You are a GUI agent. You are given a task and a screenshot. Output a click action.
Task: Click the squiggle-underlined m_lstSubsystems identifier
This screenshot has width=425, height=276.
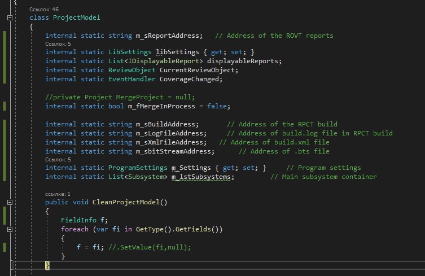pos(201,177)
